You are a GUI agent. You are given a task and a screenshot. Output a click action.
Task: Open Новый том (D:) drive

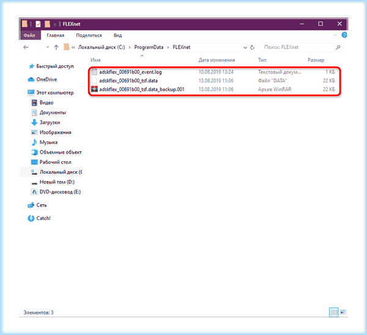pos(57,182)
